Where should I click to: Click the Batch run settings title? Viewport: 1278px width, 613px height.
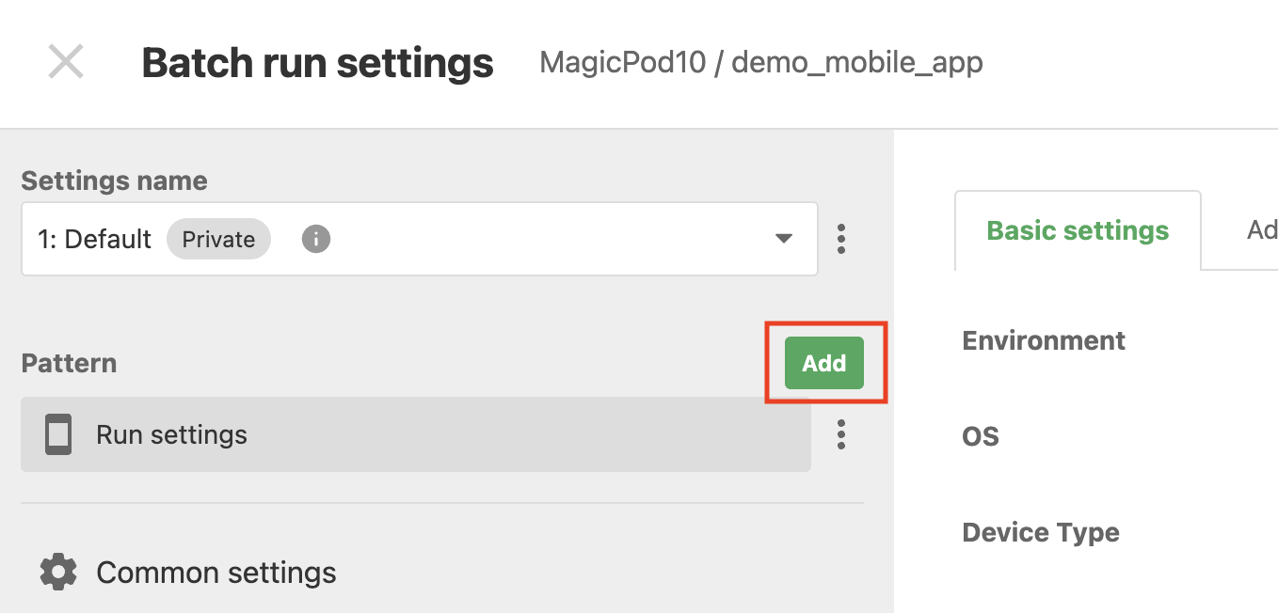[316, 62]
